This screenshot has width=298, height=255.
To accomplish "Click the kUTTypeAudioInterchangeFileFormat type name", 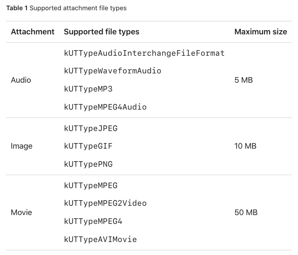I will 144,53.
